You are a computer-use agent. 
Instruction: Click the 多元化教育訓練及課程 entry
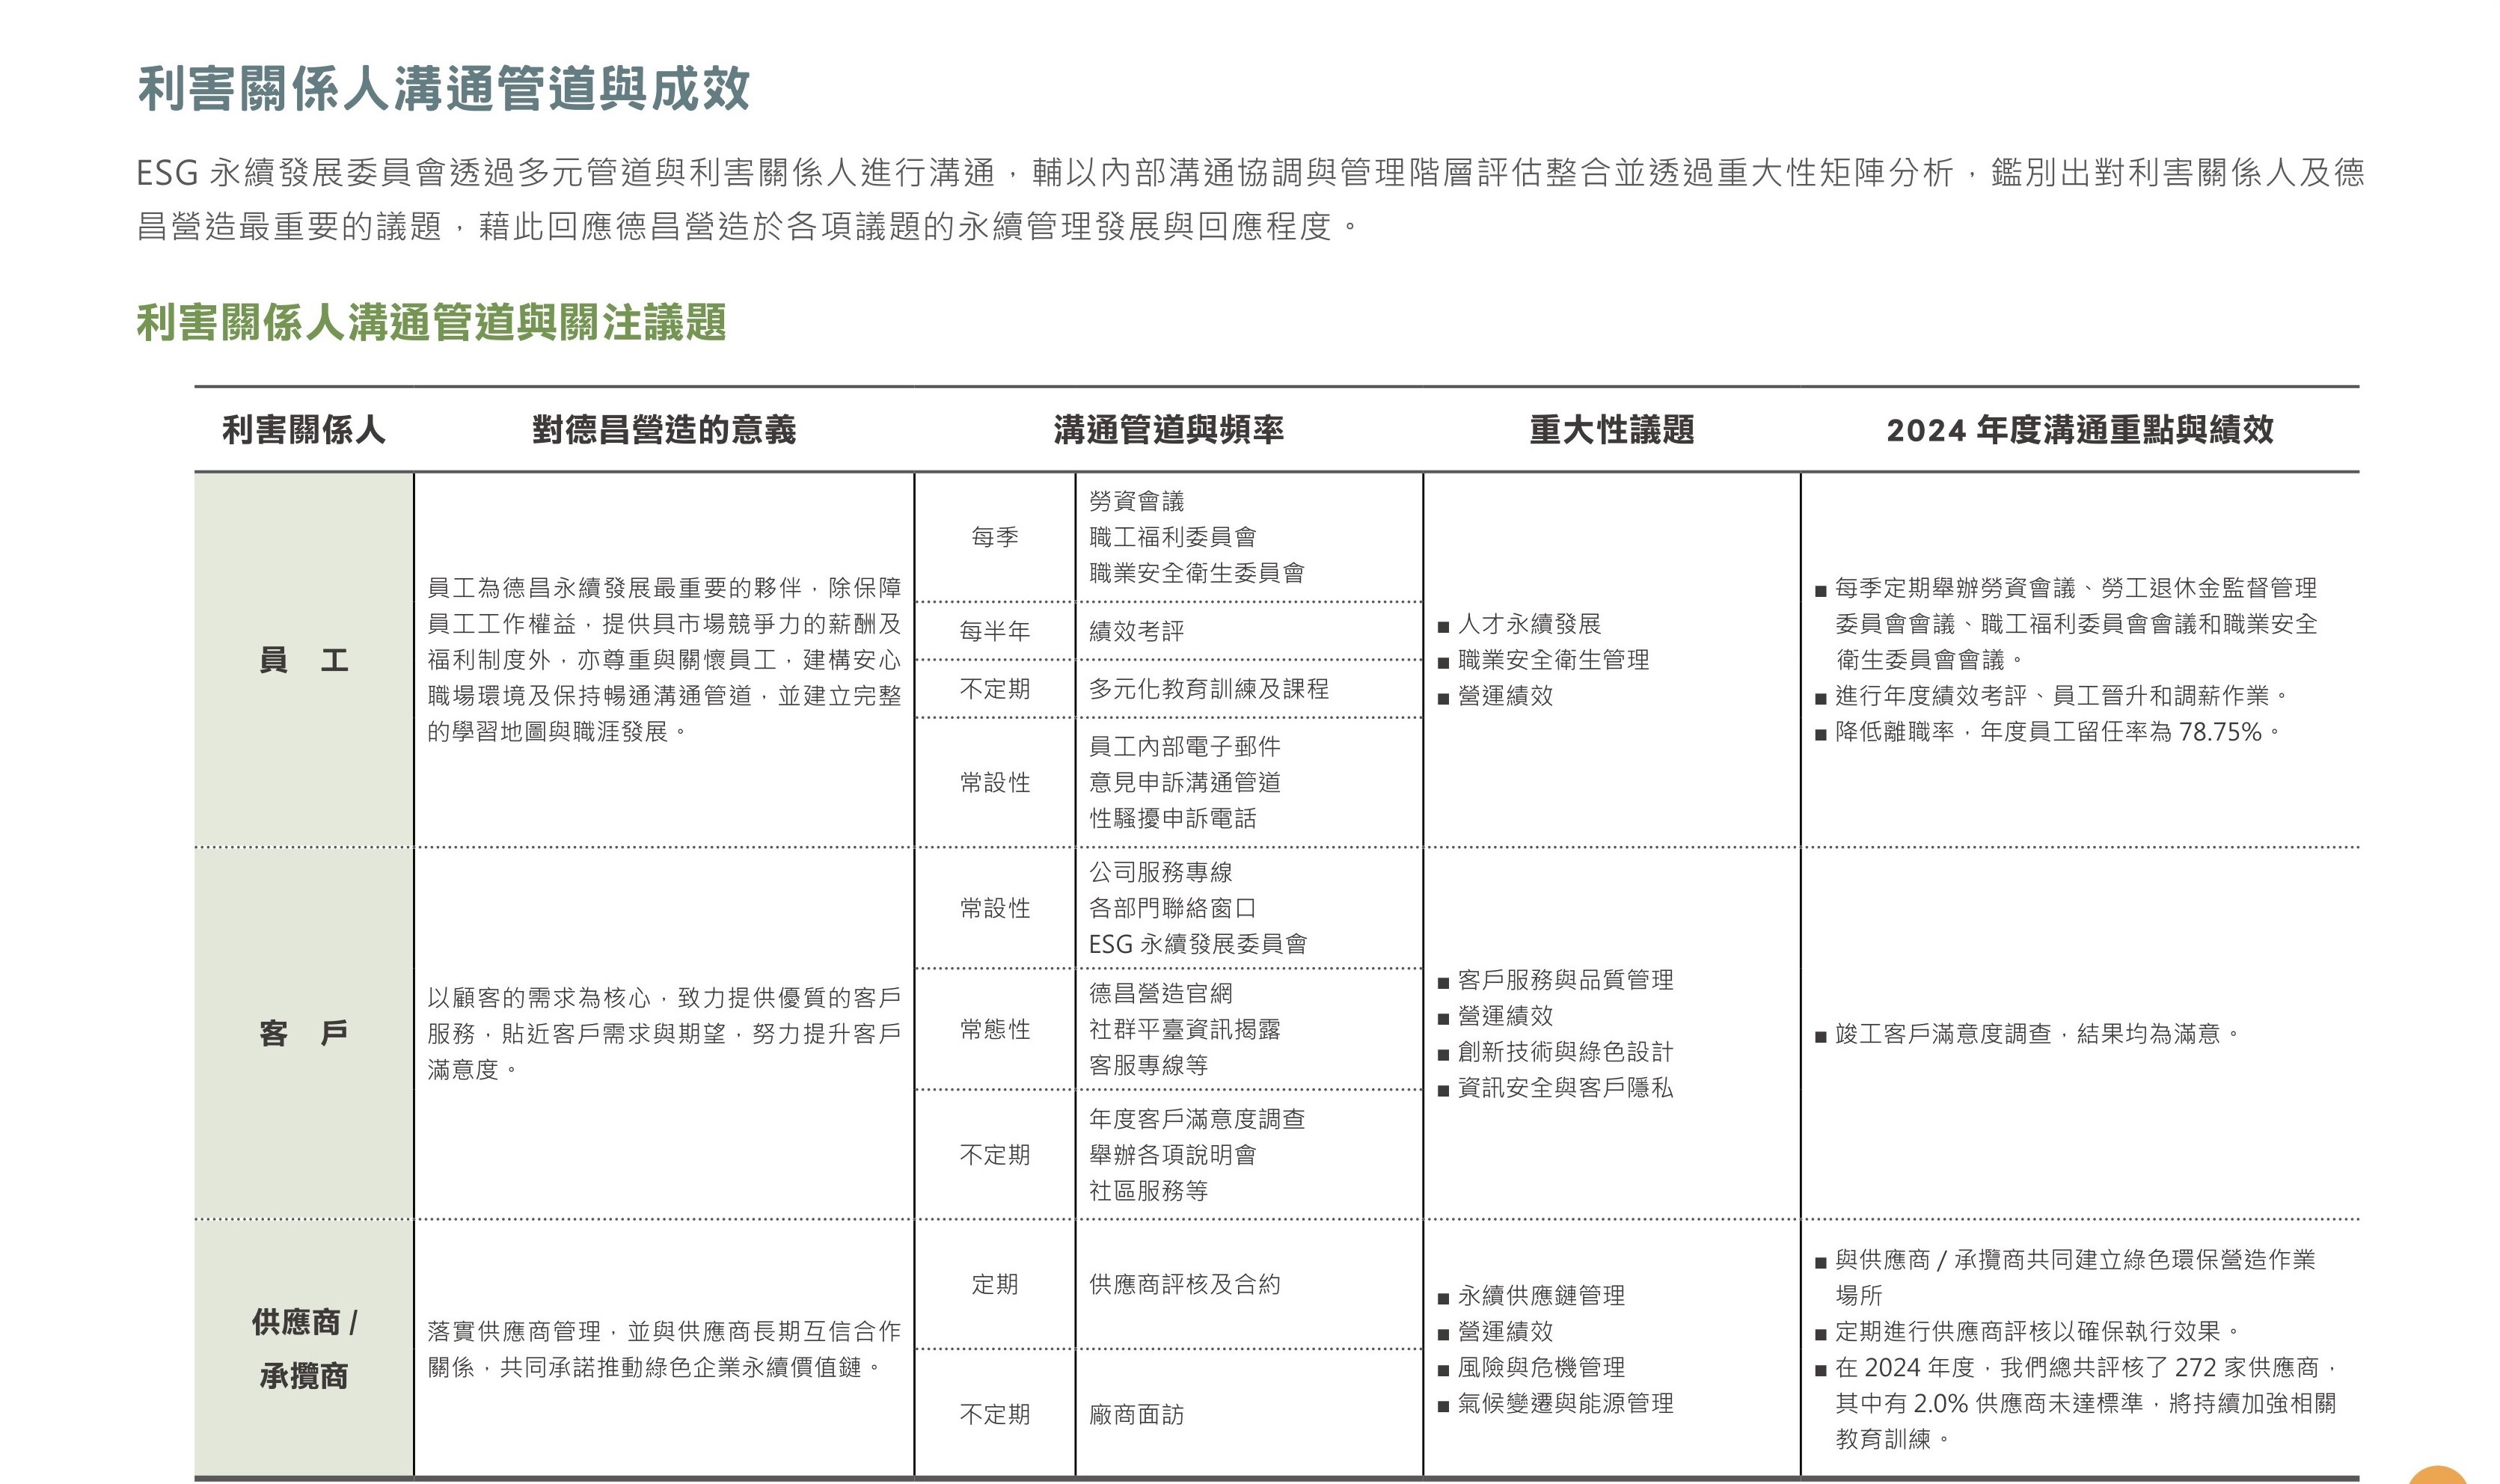1208,689
